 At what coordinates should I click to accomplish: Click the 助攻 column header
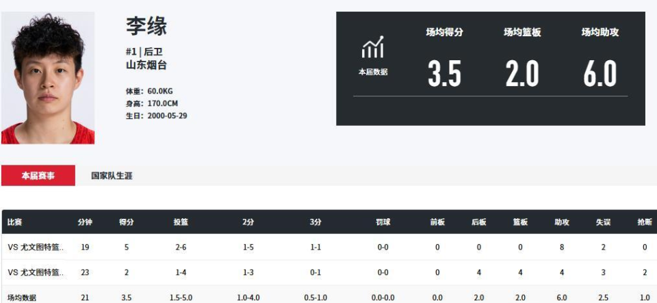point(562,222)
